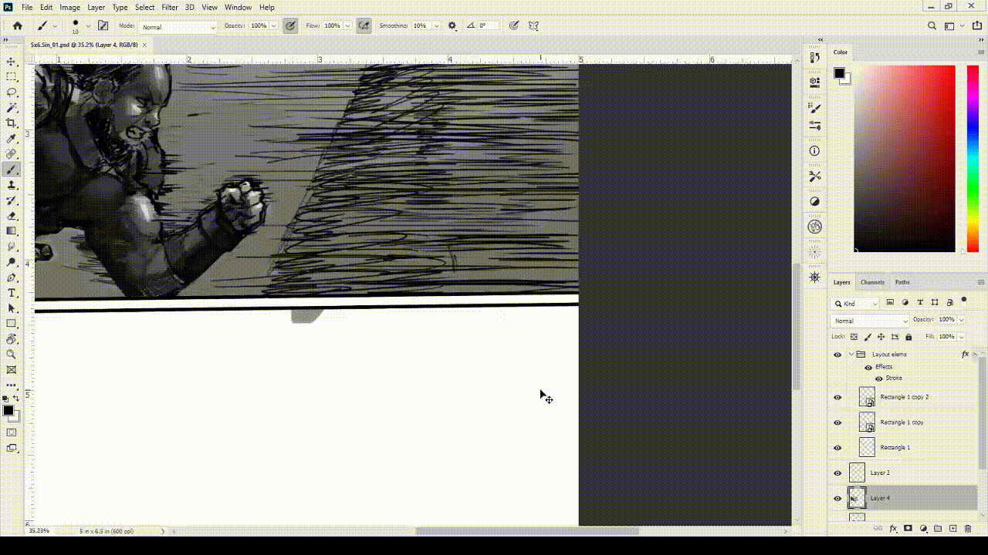988x555 pixels.
Task: Open the Window menu
Action: [238, 7]
